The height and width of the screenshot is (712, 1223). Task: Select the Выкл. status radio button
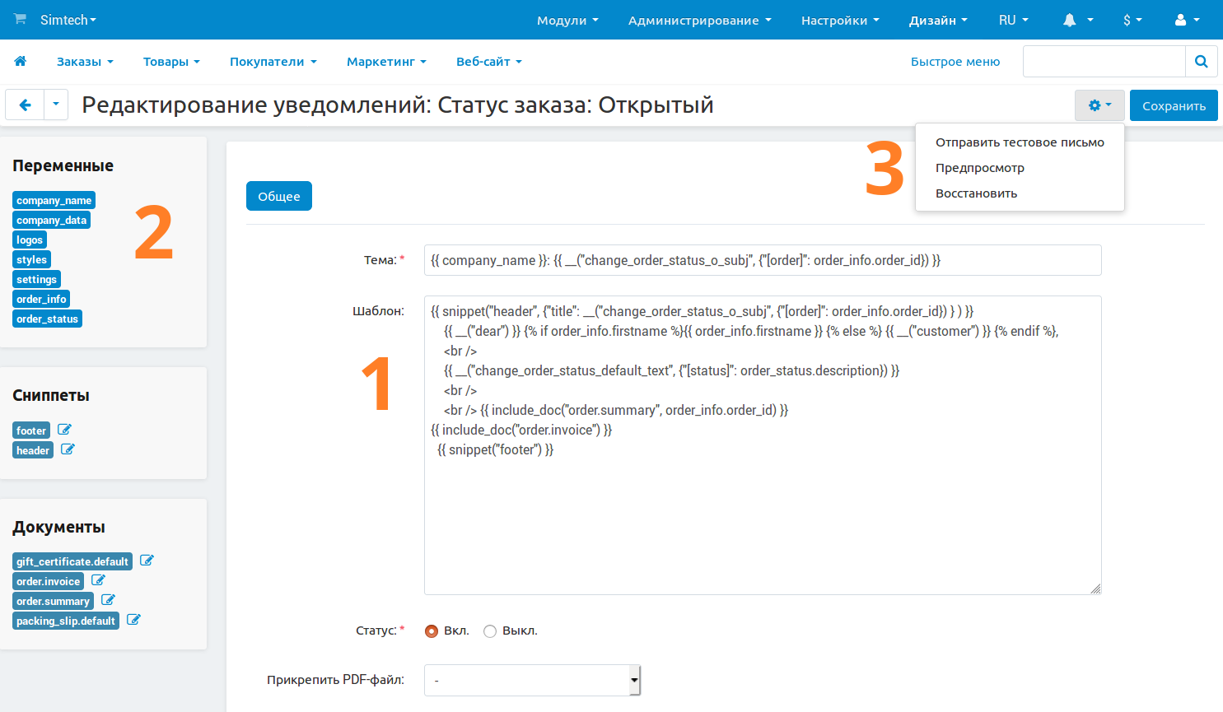coord(490,631)
